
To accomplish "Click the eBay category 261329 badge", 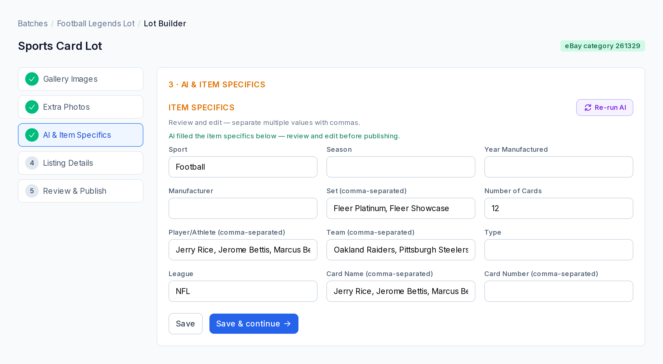I will tap(603, 46).
